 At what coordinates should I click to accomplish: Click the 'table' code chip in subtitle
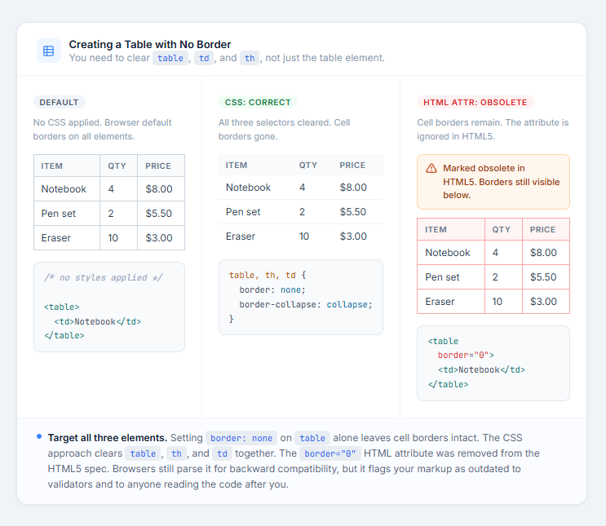pos(170,58)
